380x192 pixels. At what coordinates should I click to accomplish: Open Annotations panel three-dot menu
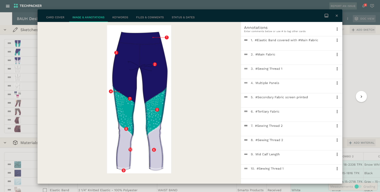(x=337, y=29)
